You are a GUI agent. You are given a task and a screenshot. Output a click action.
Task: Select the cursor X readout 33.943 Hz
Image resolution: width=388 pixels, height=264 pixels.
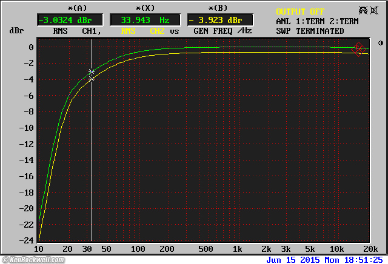coord(145,20)
